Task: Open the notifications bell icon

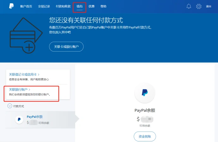Action: pos(189,6)
